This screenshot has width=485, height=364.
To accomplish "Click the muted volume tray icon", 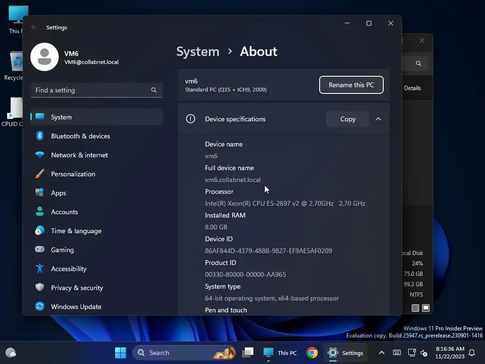I will click(424, 353).
